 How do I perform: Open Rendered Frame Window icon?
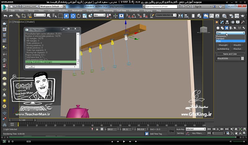(x=237, y=16)
